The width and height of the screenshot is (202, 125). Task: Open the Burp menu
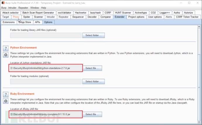[x=4, y=8]
